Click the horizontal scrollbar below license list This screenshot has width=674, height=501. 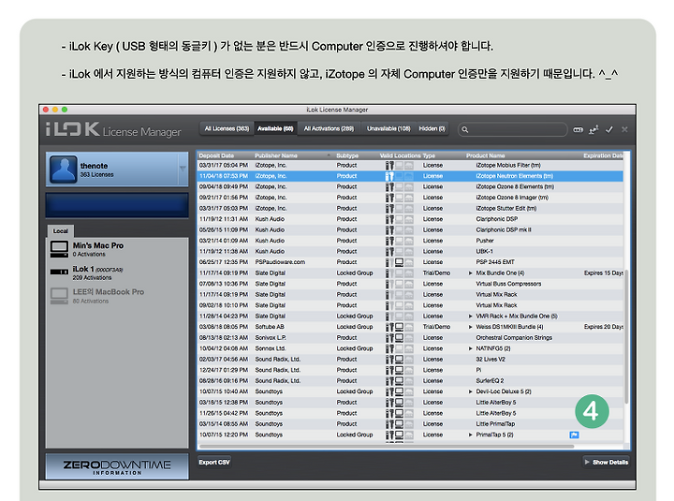coord(387,447)
